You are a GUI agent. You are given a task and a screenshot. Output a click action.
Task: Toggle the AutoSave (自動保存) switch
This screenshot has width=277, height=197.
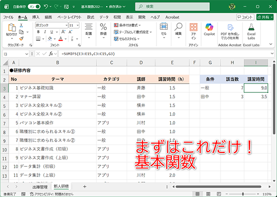34,7
